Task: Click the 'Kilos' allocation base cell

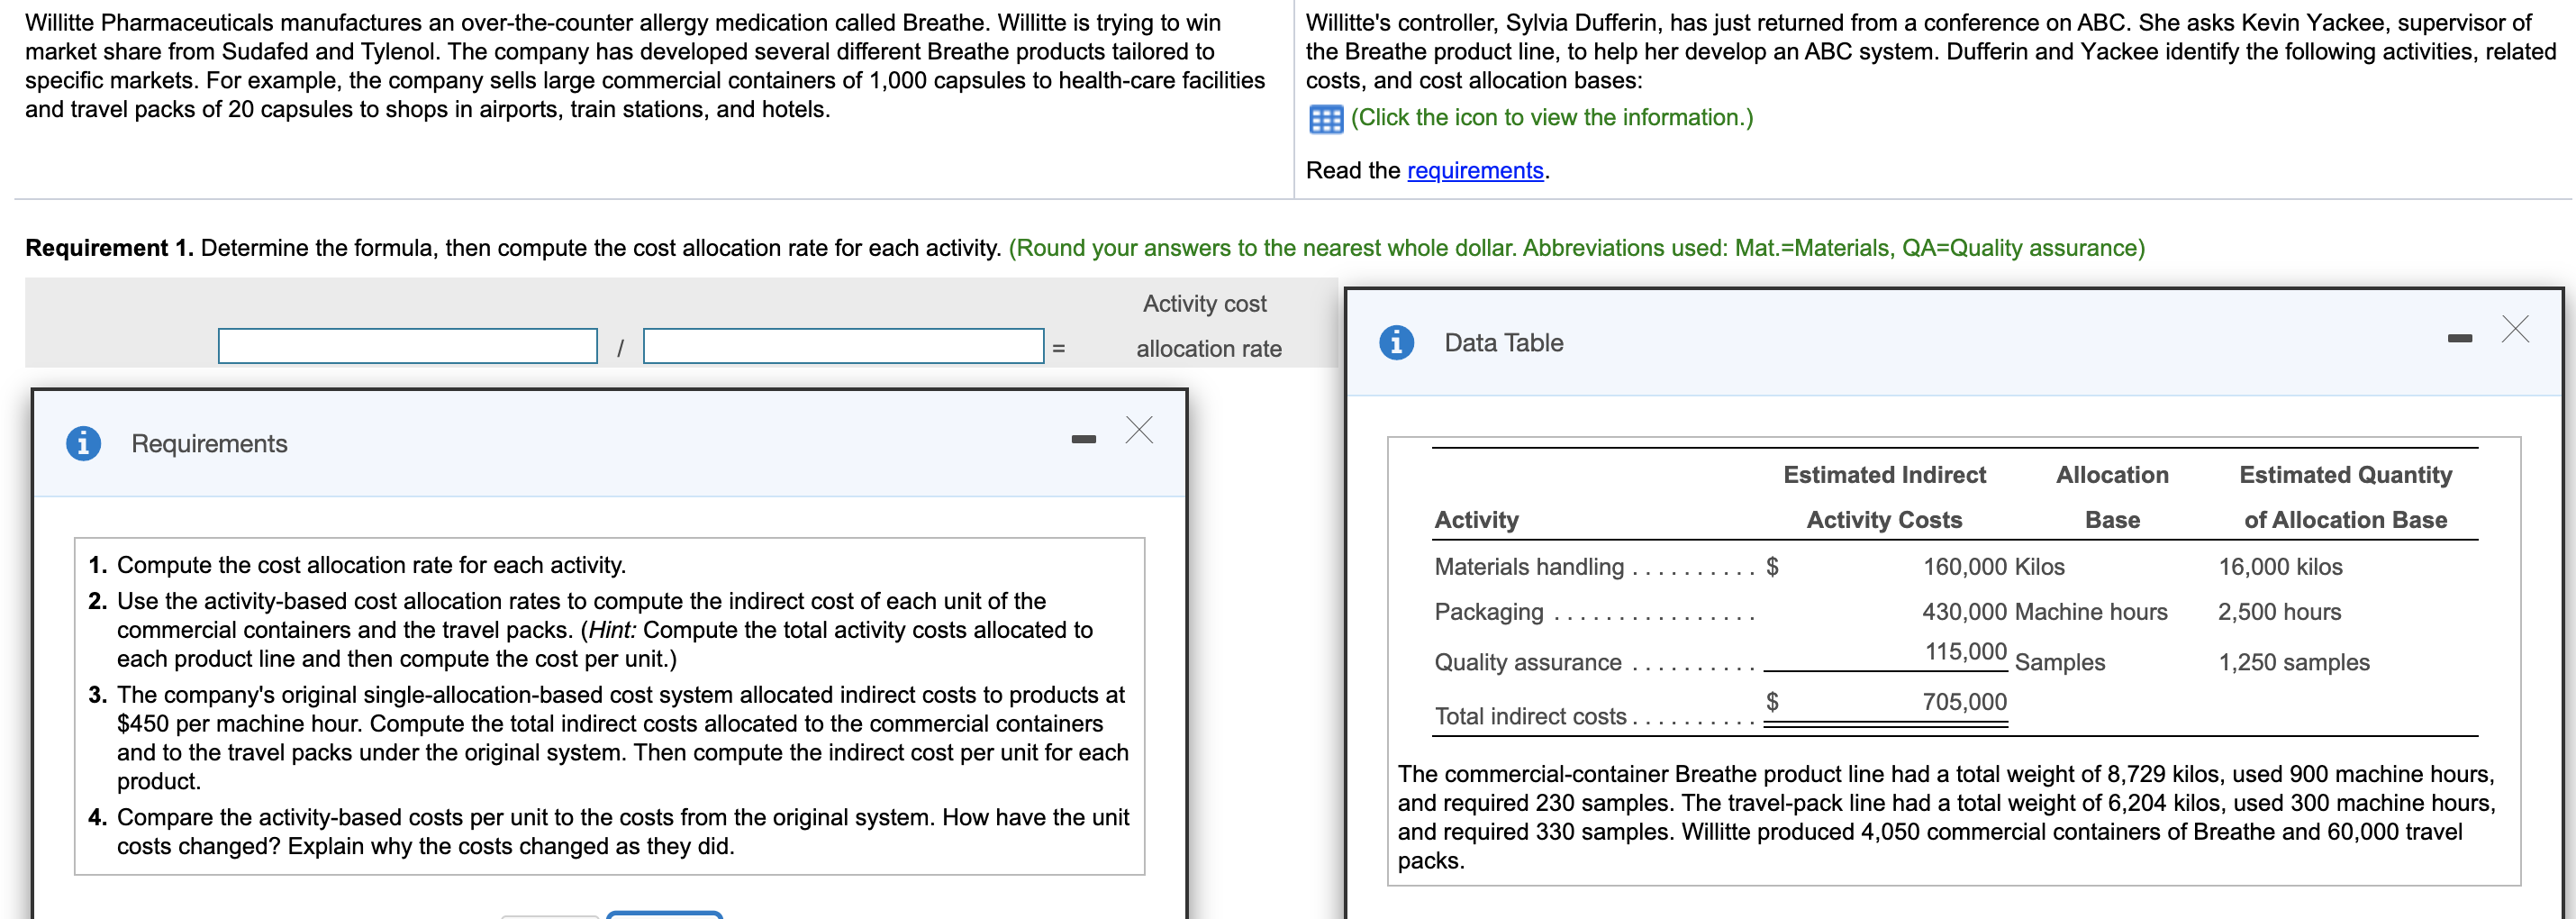Action: pos(2039,566)
